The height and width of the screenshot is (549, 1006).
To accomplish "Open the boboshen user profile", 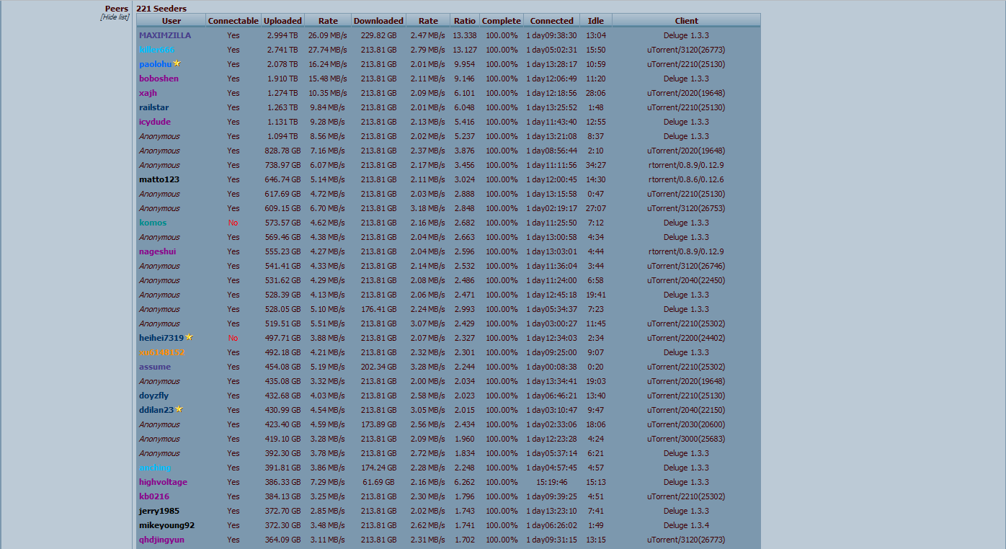I will pyautogui.click(x=159, y=79).
